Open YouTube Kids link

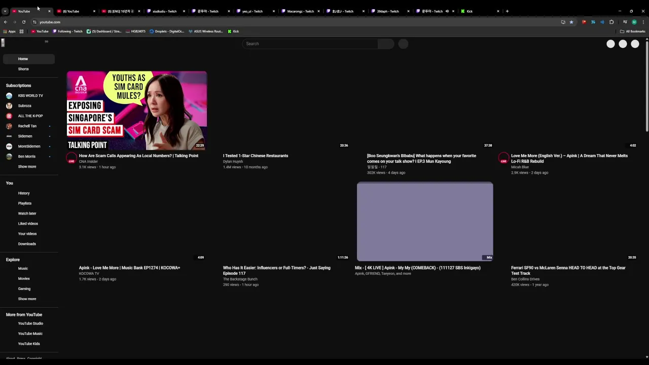tap(28, 344)
